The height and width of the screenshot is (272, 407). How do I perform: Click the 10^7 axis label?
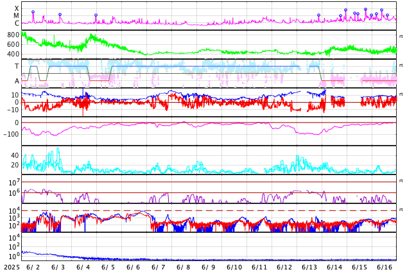pyautogui.click(x=14, y=182)
